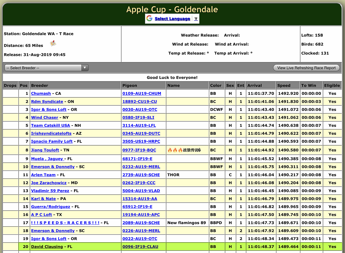Open pigeon 0096-IF19-CLAU link

pyautogui.click(x=140, y=247)
